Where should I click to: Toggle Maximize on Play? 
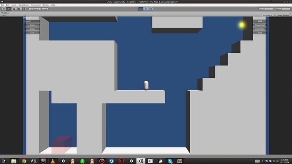tap(269, 15)
